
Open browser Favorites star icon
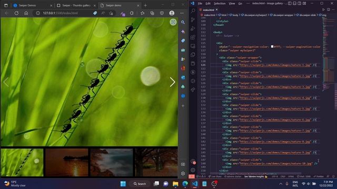(143, 13)
